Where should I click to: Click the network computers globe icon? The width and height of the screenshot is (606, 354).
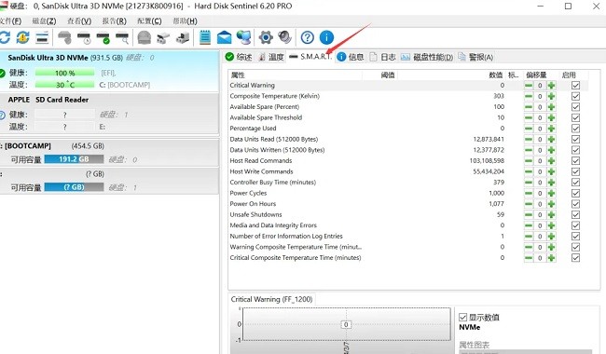[244, 37]
